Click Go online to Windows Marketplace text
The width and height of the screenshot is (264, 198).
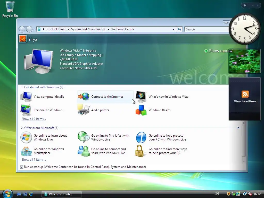(x=49, y=151)
